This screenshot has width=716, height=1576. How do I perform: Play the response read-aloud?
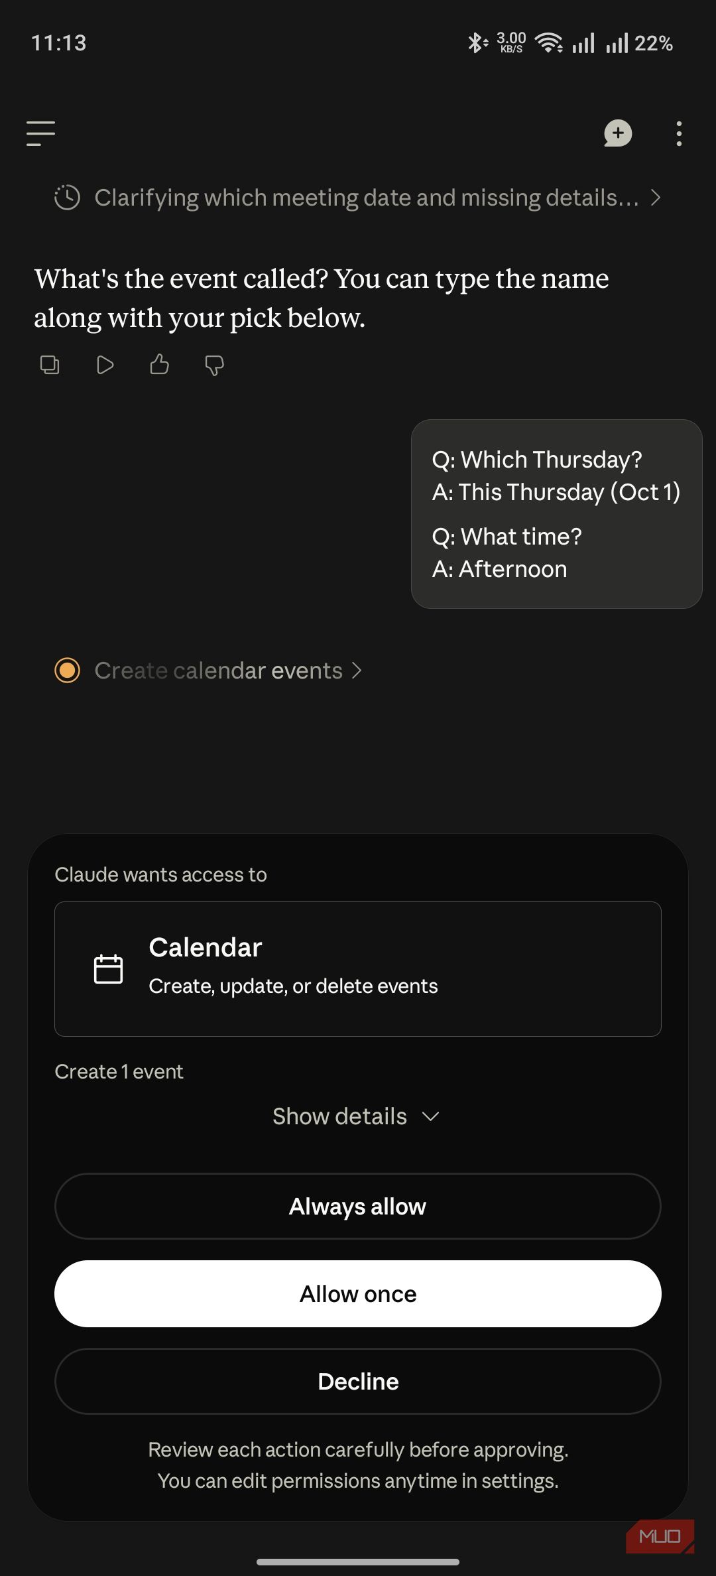pos(105,365)
